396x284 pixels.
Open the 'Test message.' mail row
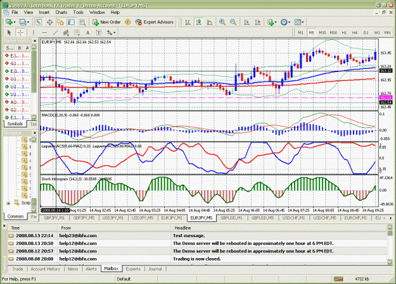tap(197, 236)
